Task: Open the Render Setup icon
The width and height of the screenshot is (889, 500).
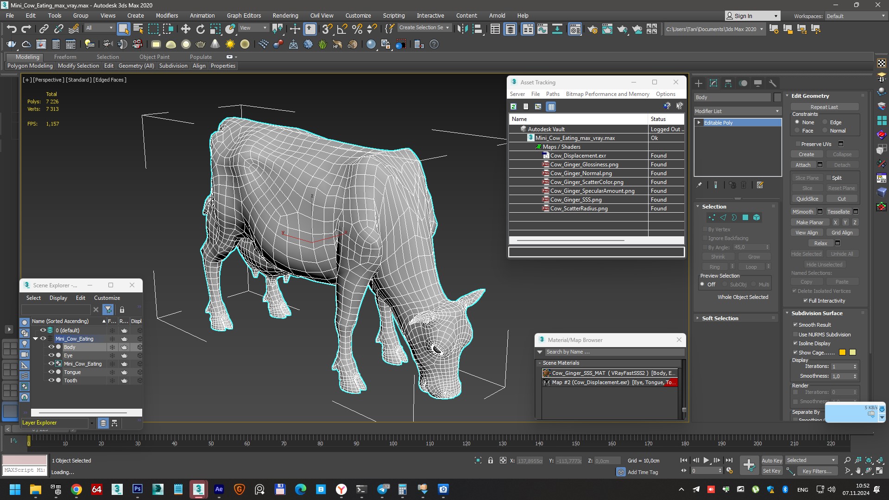Action: [592, 29]
